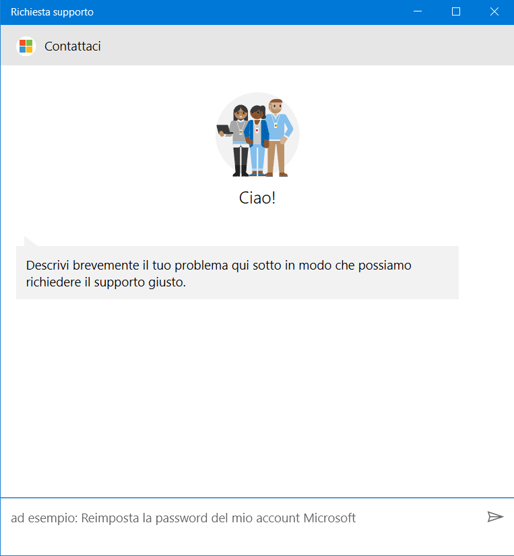Screen dimensions: 514x556
Task: Click "richiedere il supporto giusto" message line
Action: point(106,282)
